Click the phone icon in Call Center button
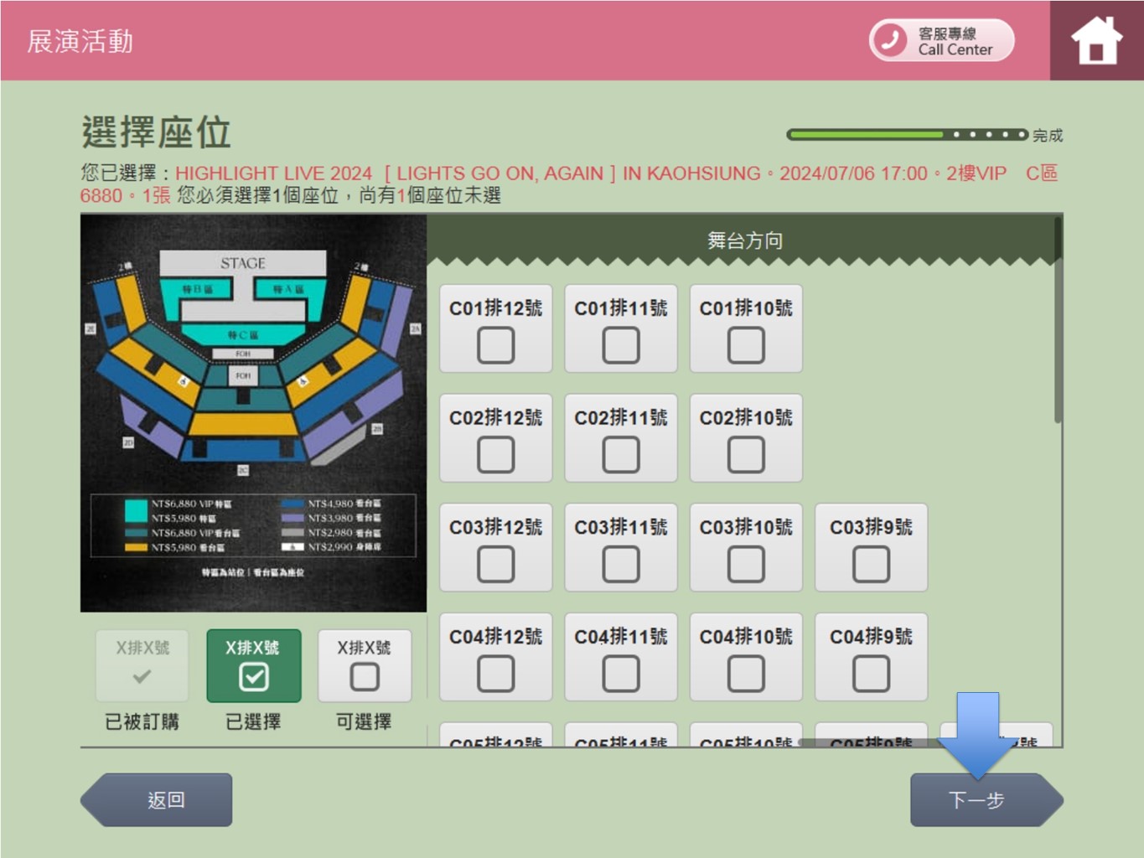This screenshot has height=858, width=1144. click(x=890, y=40)
